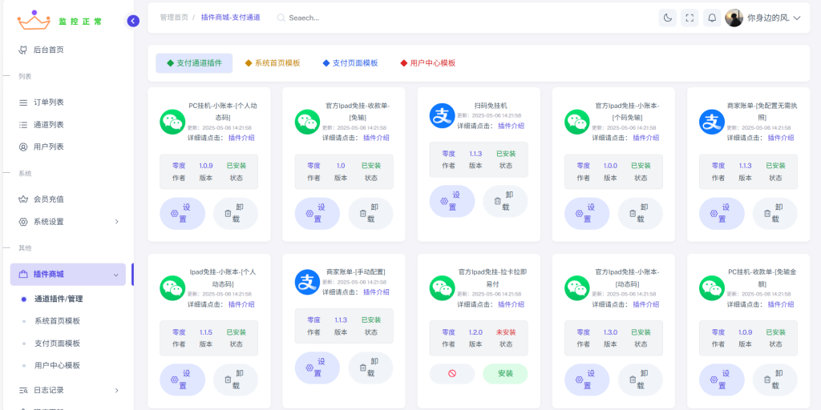821x410 pixels.
Task: Switch to the 系统首页模板 tab
Action: [273, 63]
